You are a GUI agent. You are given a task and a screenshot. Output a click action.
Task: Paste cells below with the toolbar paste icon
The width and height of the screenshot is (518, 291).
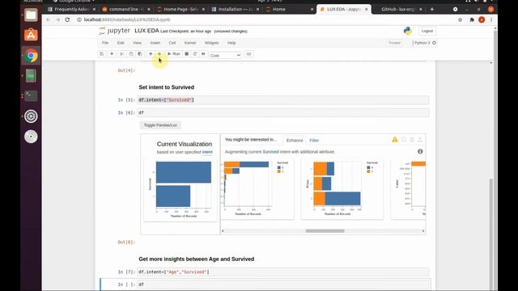point(140,54)
